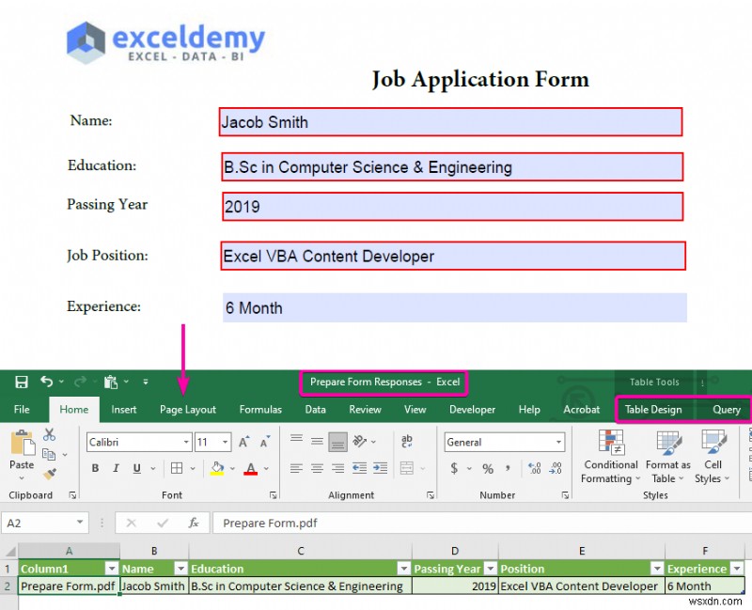
Task: Select cell containing Jacob Smith
Action: (x=153, y=586)
